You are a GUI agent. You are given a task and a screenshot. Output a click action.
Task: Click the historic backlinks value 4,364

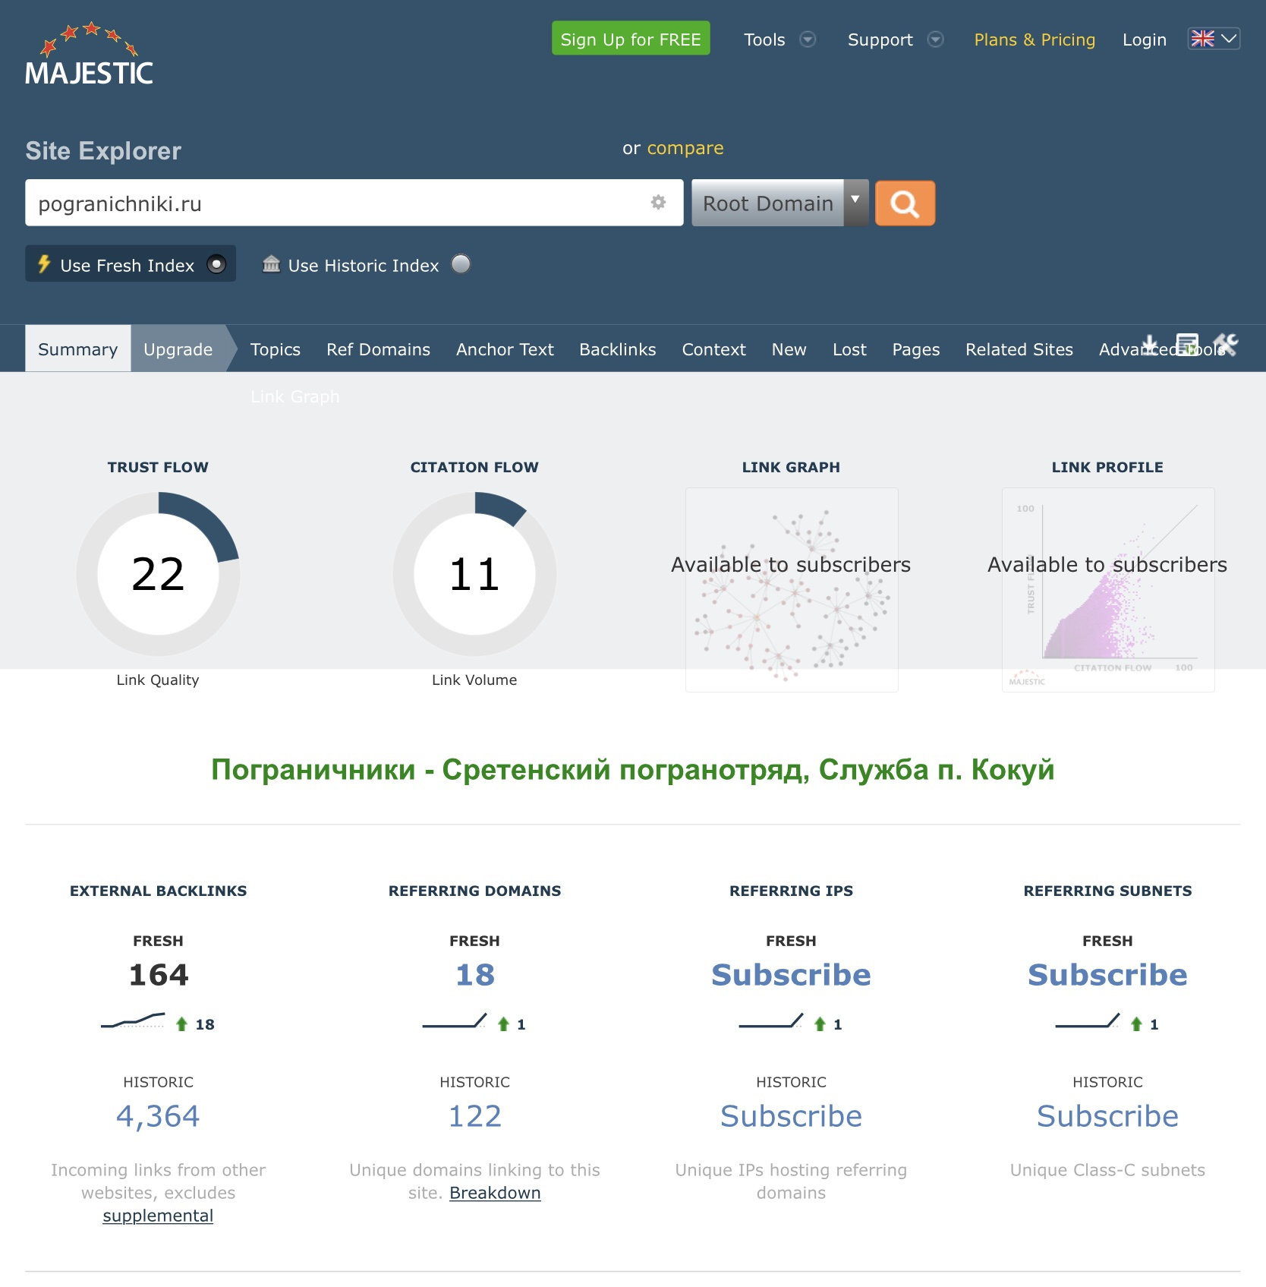pos(158,1115)
